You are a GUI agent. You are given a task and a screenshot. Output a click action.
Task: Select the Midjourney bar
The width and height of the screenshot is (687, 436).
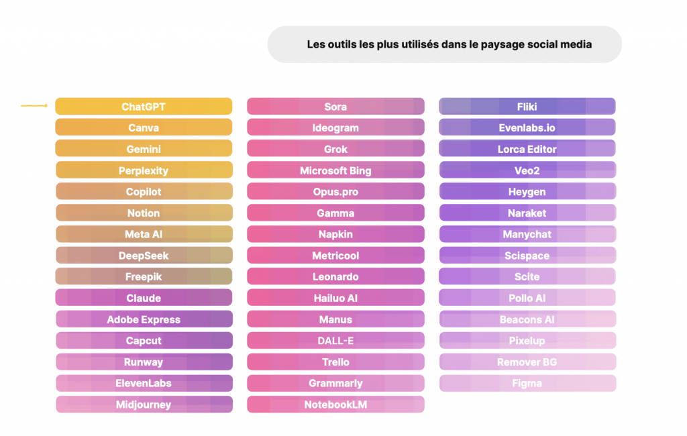pyautogui.click(x=144, y=404)
